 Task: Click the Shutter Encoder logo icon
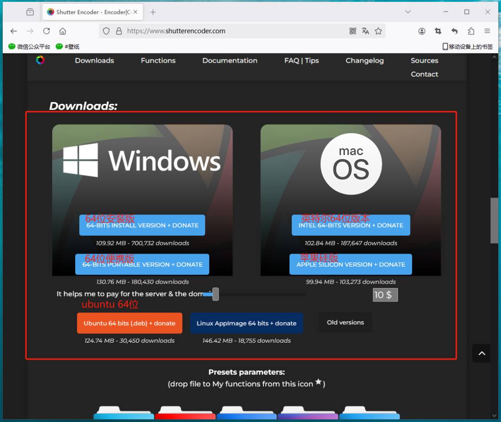(x=40, y=60)
